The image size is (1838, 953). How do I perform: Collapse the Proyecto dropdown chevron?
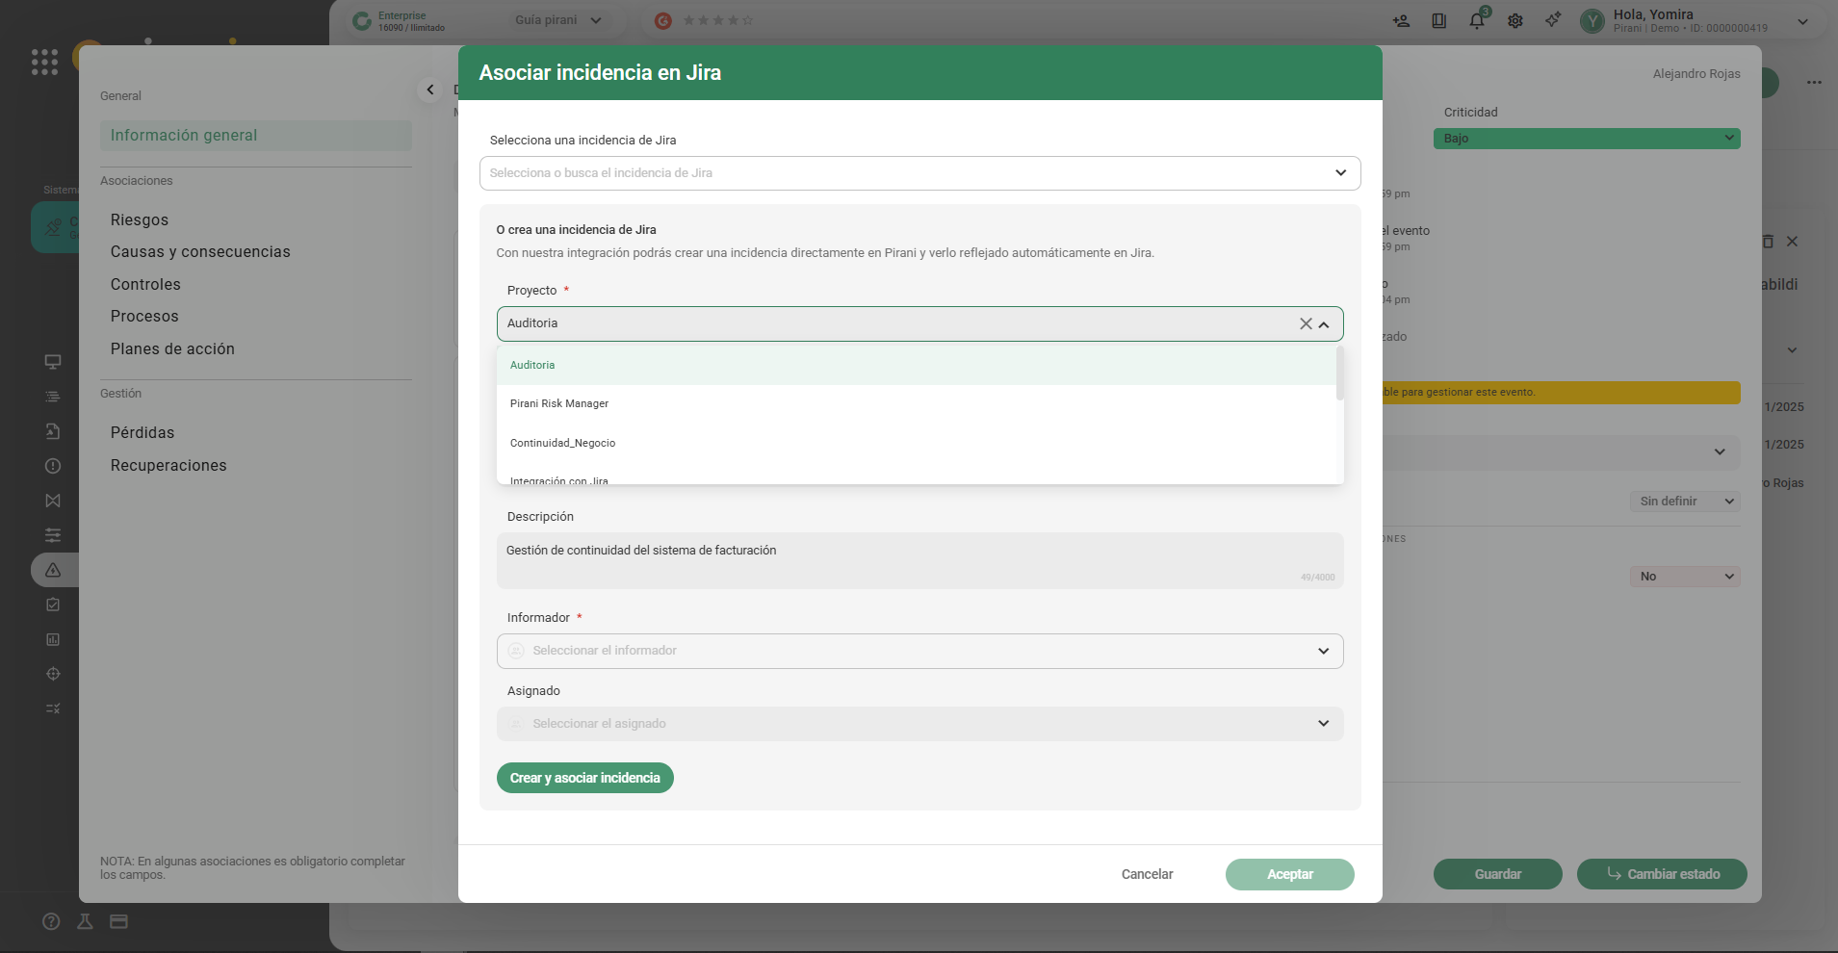(x=1325, y=324)
